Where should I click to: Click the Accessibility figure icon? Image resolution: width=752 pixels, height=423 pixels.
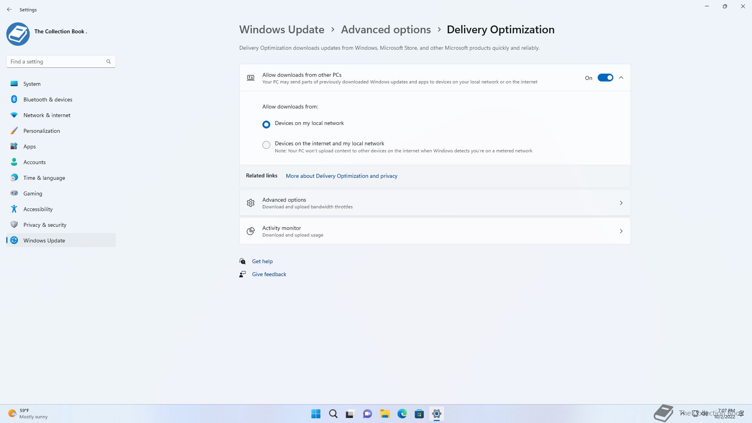pyautogui.click(x=14, y=209)
